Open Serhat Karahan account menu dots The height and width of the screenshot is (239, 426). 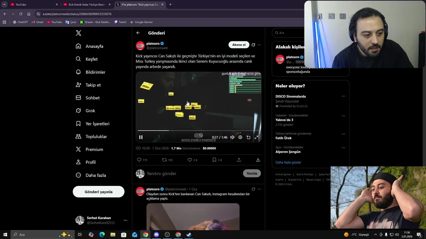[125, 220]
